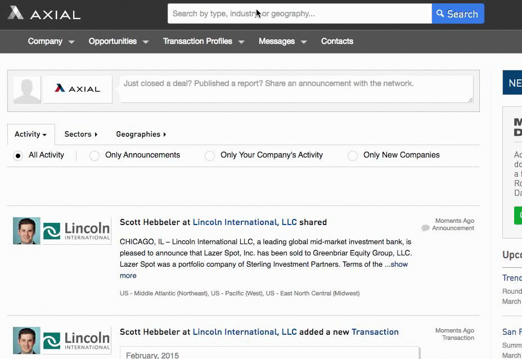Expand Messages dropdown arrow
This screenshot has height=359, width=522.
304,42
